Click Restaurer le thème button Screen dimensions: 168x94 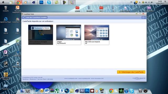pos(41,28)
